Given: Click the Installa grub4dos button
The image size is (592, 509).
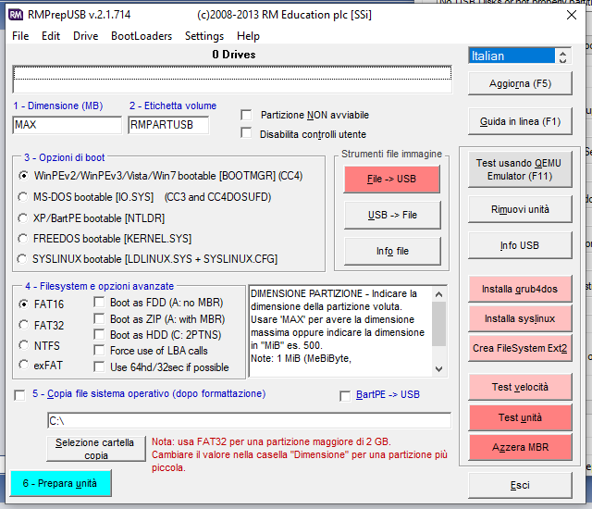Looking at the screenshot, I should (520, 289).
